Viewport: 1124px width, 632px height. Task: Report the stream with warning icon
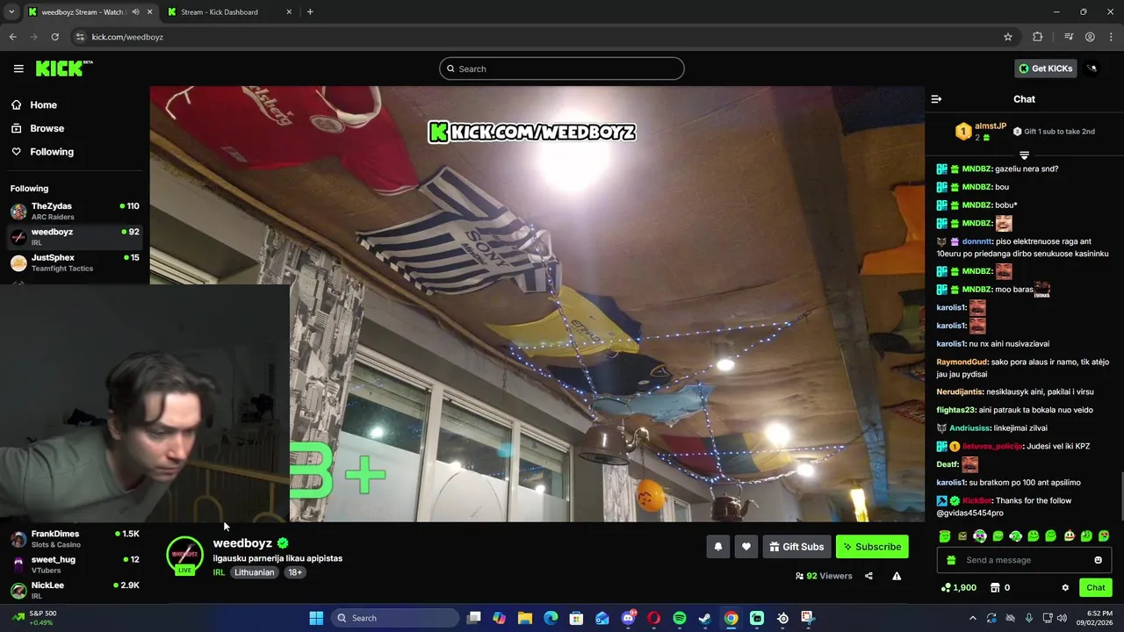coord(897,576)
